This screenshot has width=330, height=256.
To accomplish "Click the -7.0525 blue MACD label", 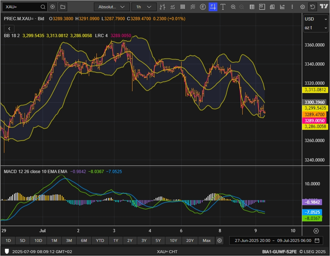I will [312, 212].
